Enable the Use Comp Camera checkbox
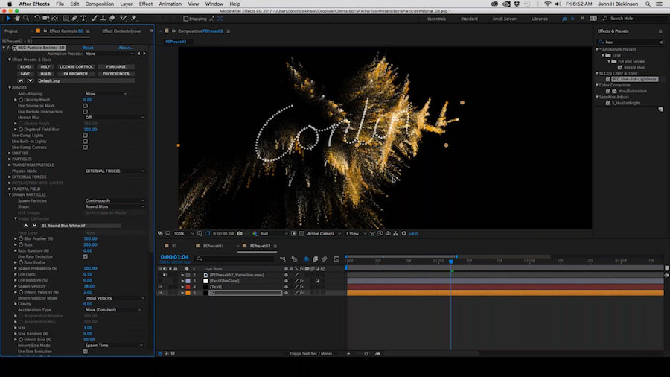The image size is (670, 377). pyautogui.click(x=85, y=147)
